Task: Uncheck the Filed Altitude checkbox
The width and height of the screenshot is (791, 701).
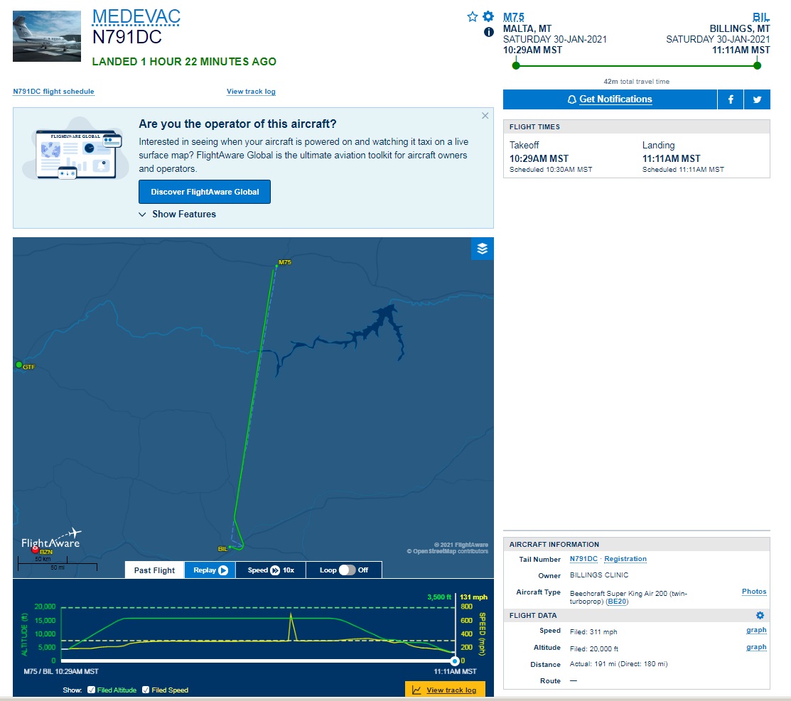Action: 90,690
